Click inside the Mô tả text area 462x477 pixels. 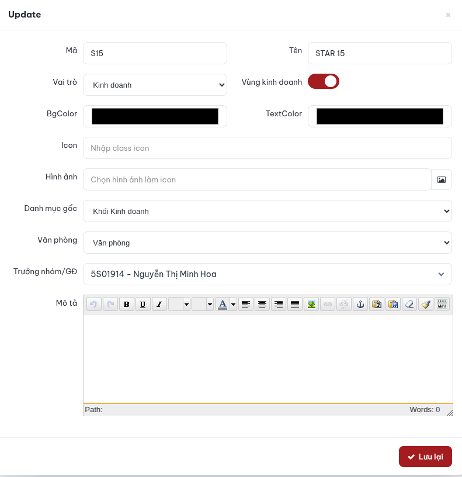click(268, 359)
